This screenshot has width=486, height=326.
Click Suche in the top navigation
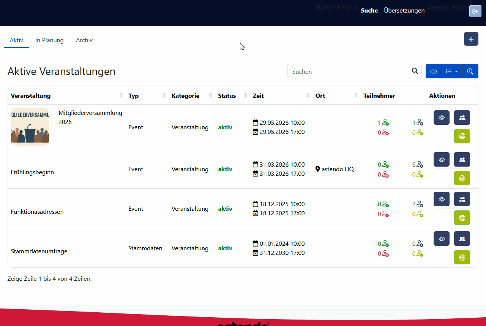(369, 11)
